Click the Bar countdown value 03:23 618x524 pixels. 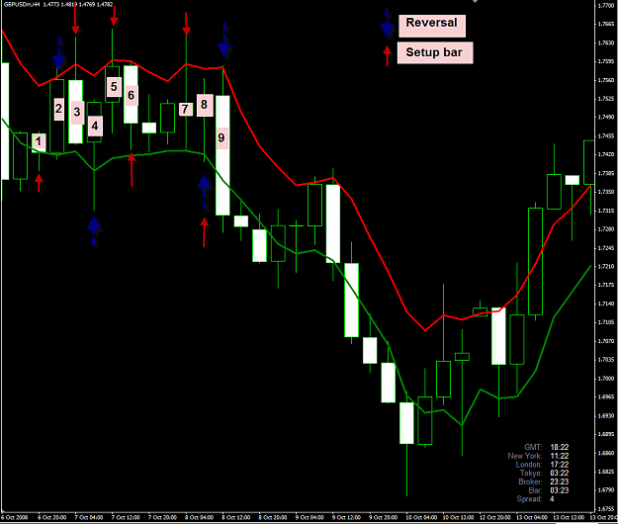560,490
